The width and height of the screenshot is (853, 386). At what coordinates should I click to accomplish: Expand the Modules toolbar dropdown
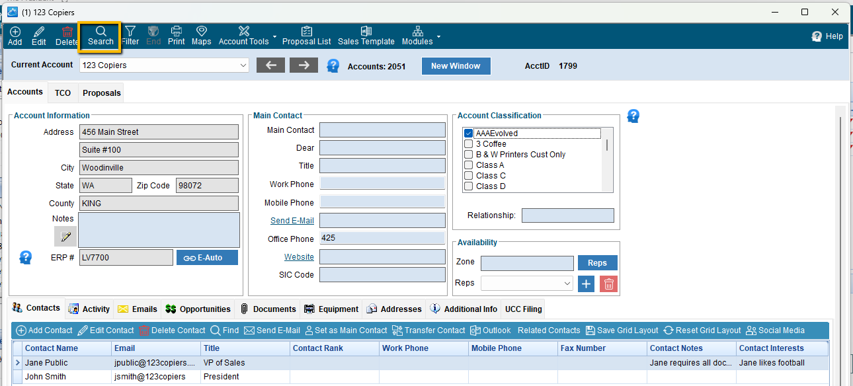[x=438, y=36]
